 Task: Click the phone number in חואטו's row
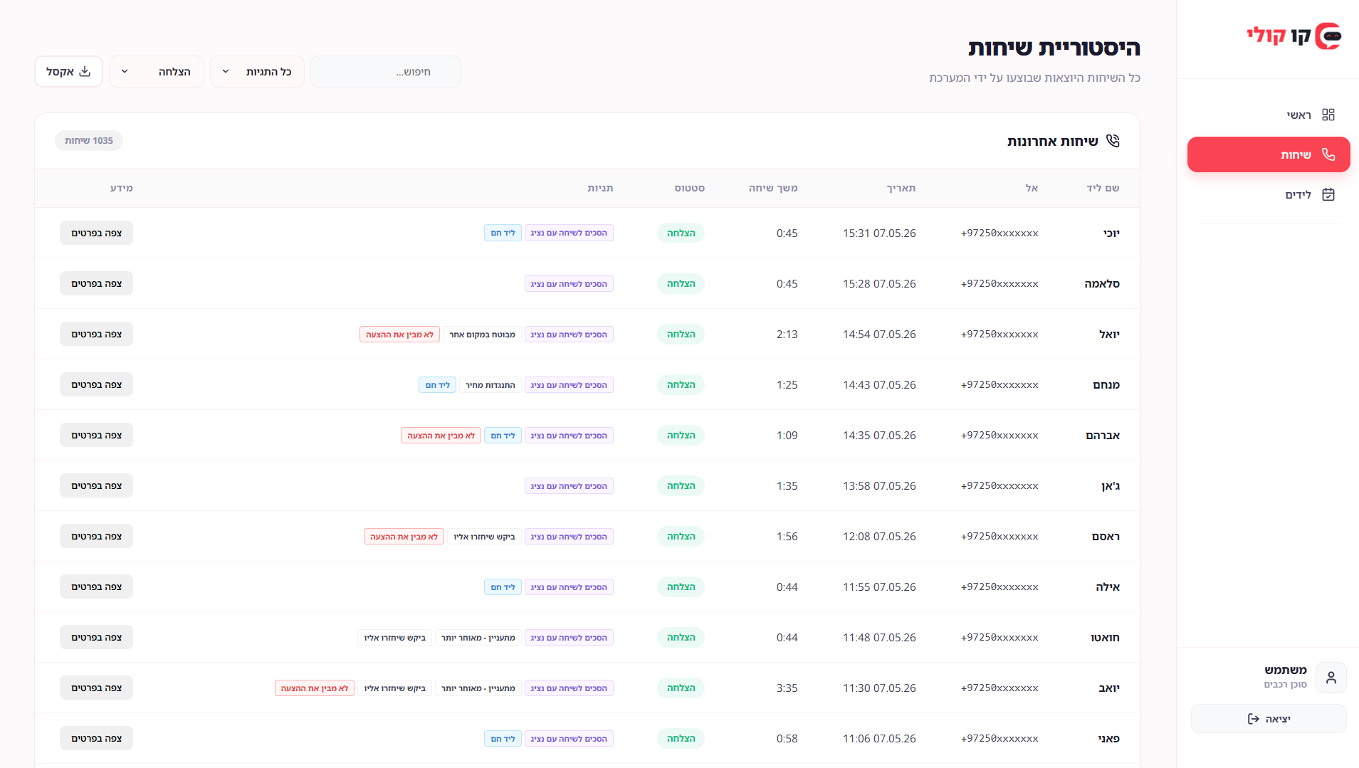tap(999, 637)
